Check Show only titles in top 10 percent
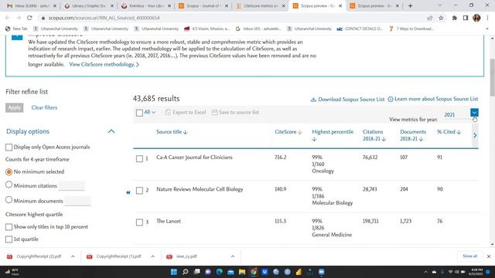 9,227
